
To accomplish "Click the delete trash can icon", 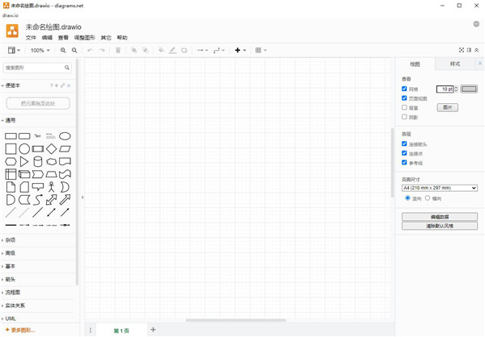I will click(118, 50).
